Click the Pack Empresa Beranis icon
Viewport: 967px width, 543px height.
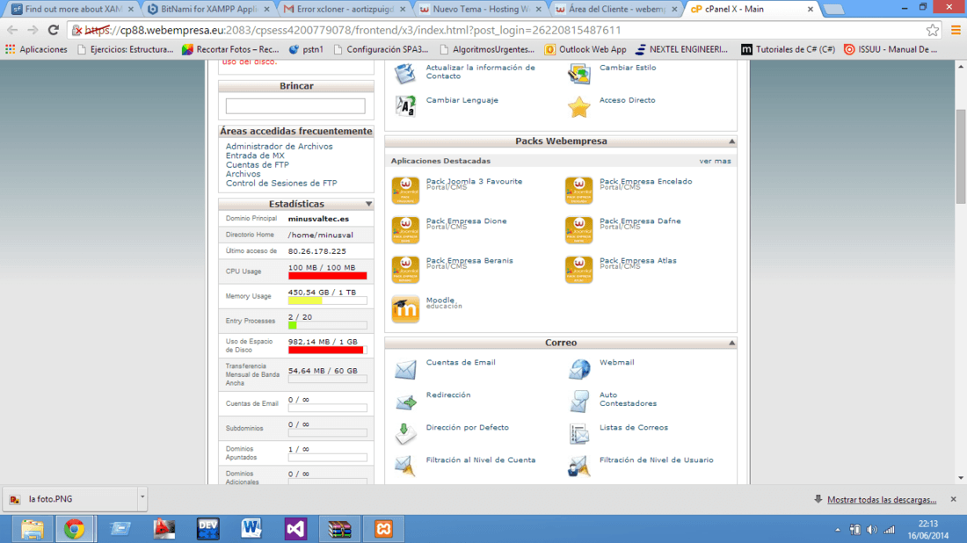pos(405,270)
